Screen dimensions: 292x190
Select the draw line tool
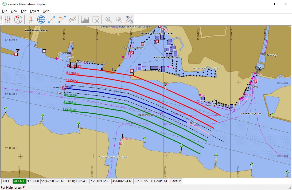coord(52,19)
